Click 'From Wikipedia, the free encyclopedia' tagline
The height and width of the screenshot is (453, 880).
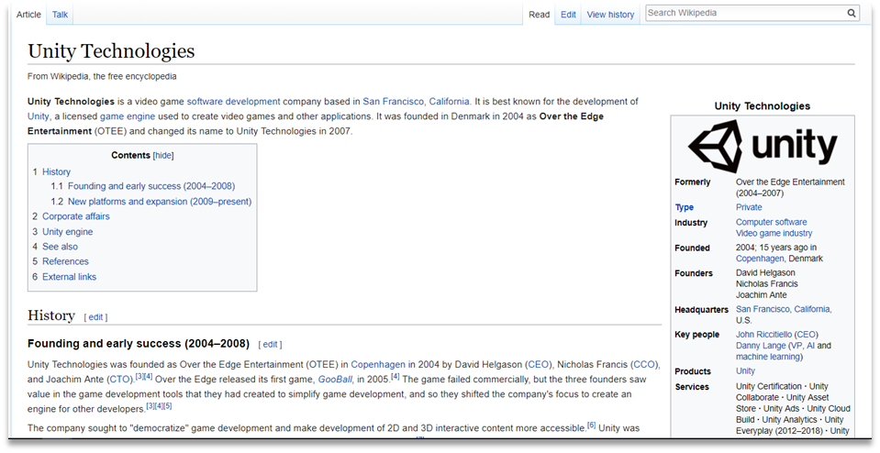(x=102, y=76)
